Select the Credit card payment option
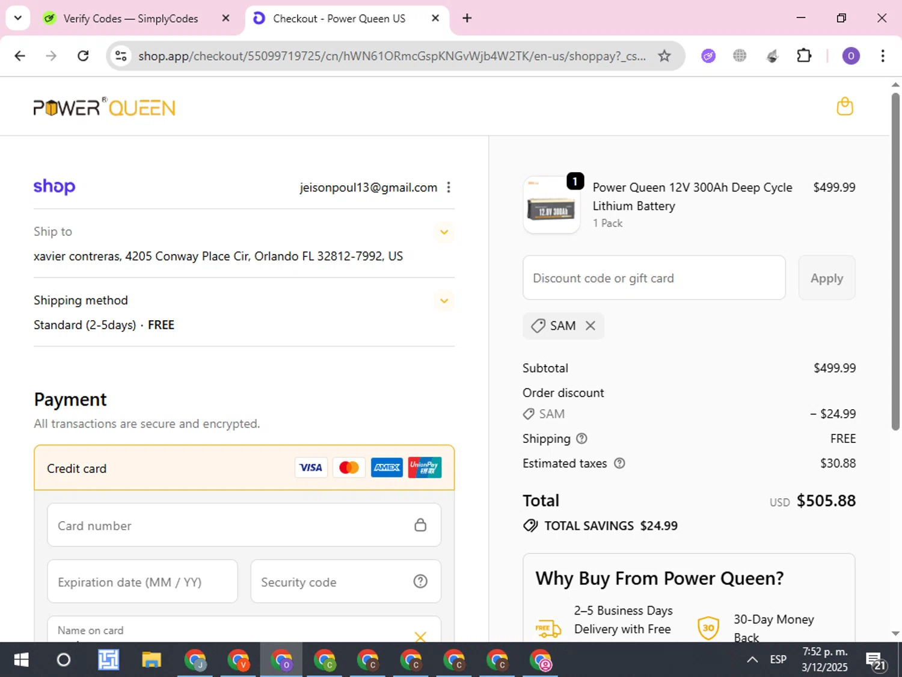Image resolution: width=902 pixels, height=677 pixels. pyautogui.click(x=244, y=468)
